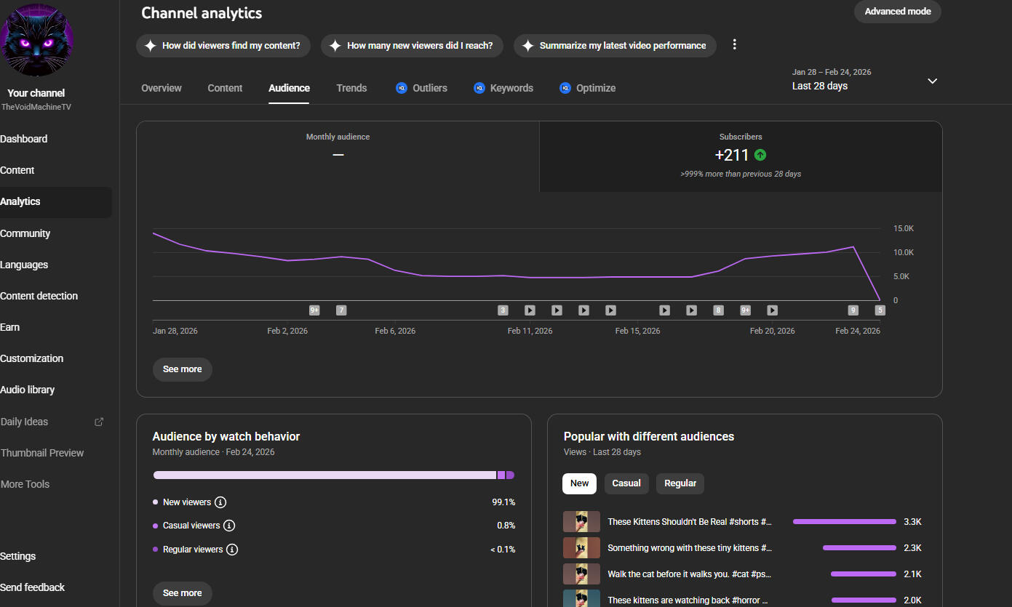This screenshot has width=1012, height=607.
Task: Switch to the Overview tab
Action: (x=162, y=88)
